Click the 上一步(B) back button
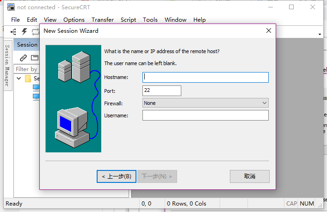 pyautogui.click(x=117, y=176)
